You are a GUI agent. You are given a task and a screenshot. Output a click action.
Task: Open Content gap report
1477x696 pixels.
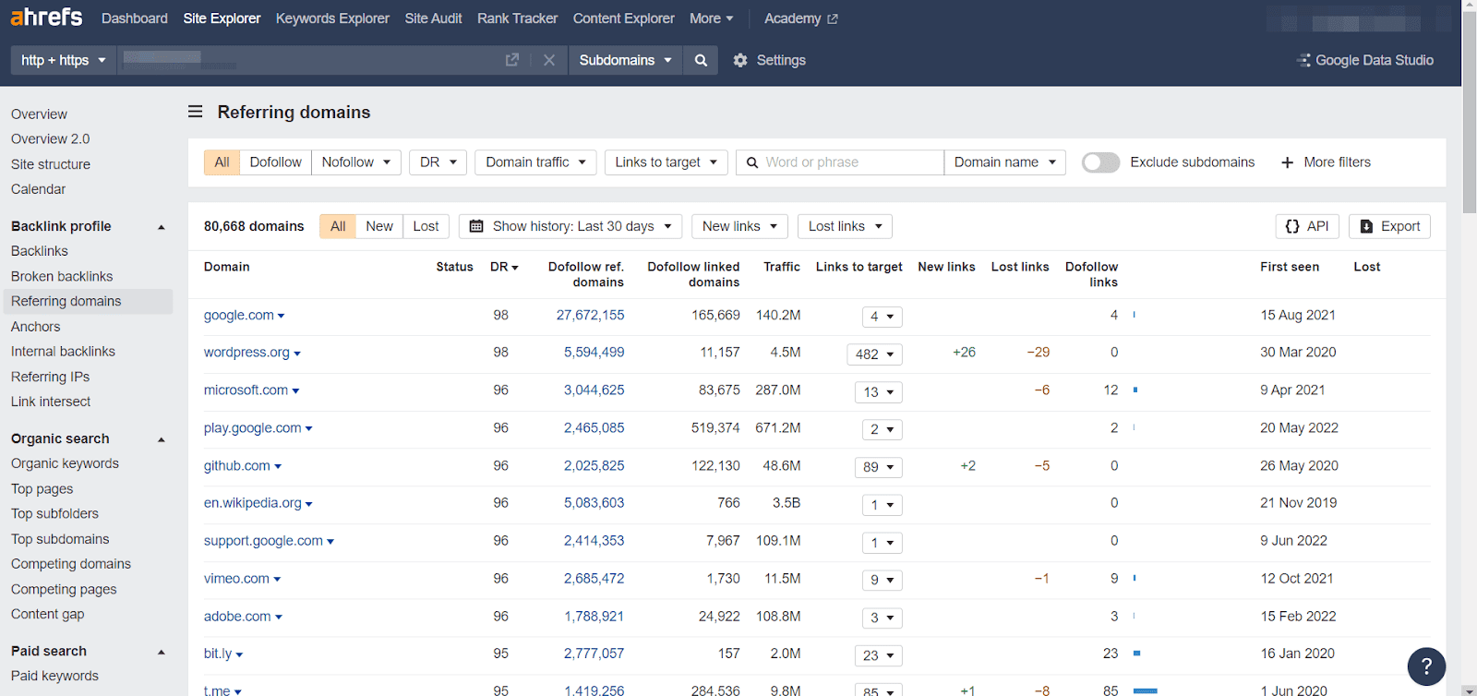tap(47, 614)
